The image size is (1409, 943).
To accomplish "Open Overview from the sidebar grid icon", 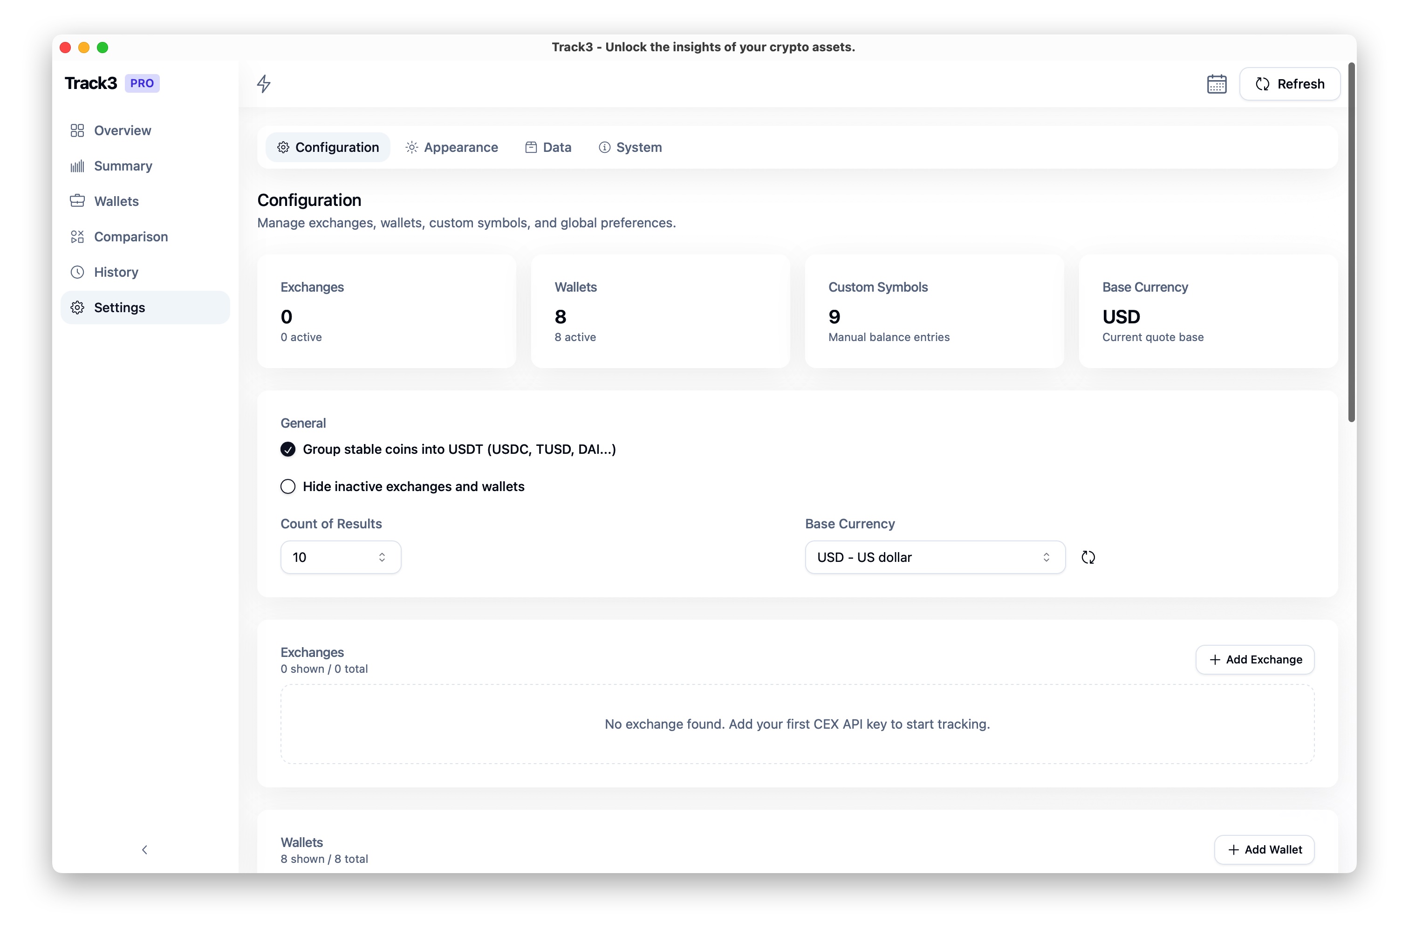I will click(x=77, y=130).
